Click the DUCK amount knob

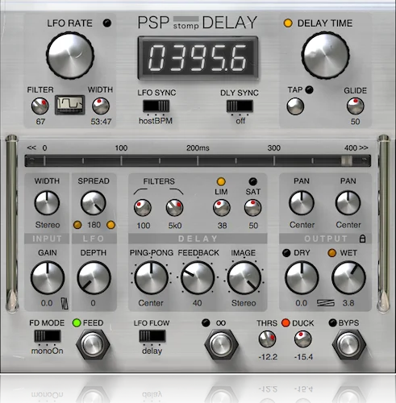coord(303,339)
